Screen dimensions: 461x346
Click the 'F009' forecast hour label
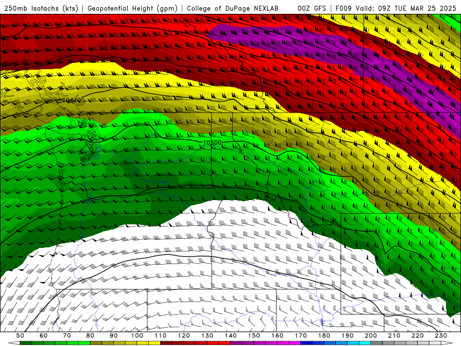click(x=343, y=9)
